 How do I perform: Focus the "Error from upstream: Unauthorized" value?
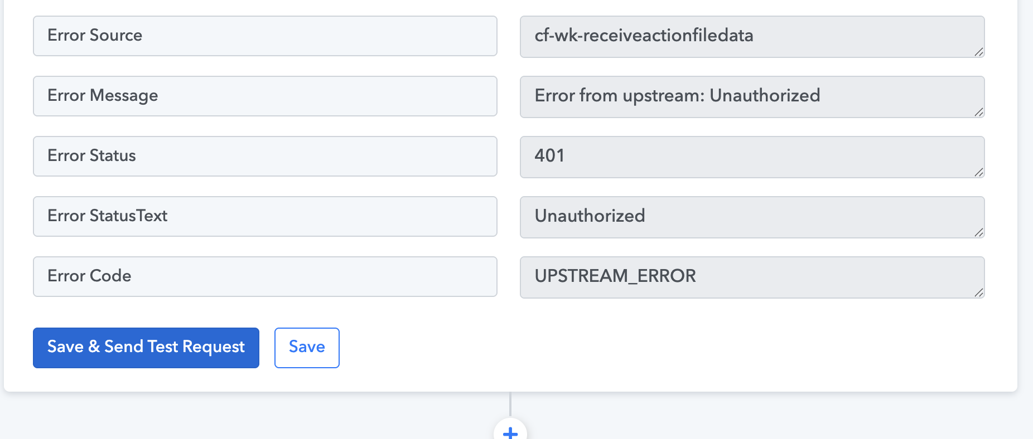752,96
